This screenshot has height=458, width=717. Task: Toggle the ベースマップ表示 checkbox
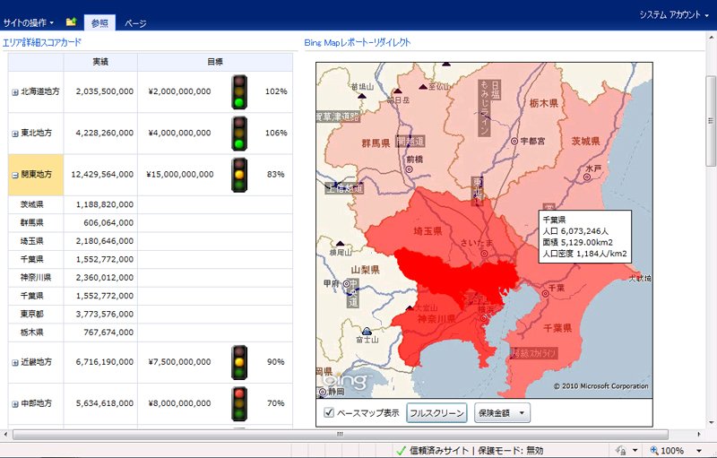329,412
